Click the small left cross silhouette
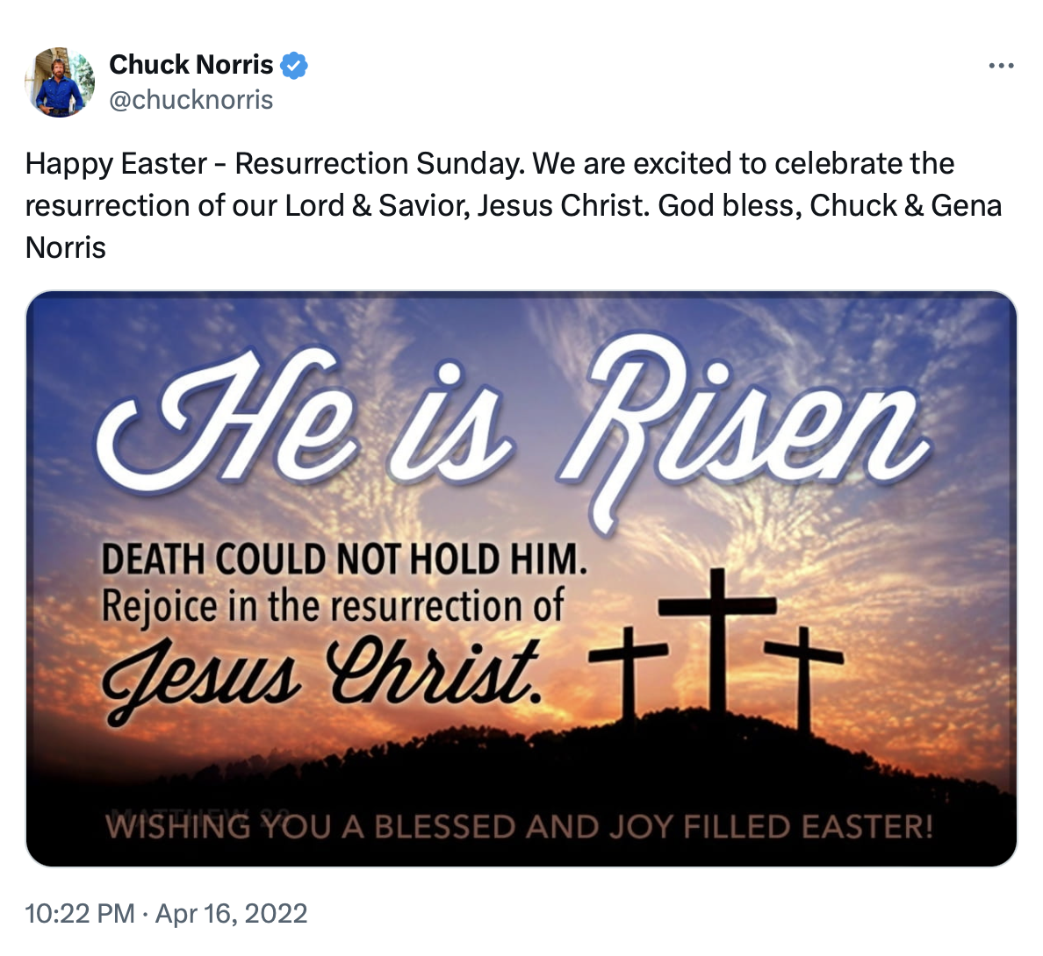The image size is (1043, 956). click(x=629, y=671)
